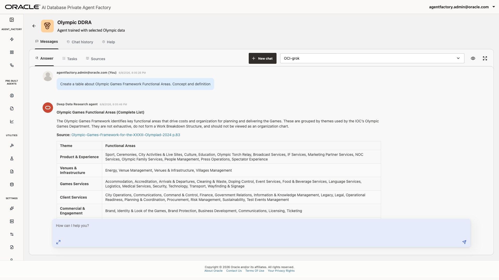Viewport: 499px width, 280px height.
Task: Open the lightning bolt icon in sidebar
Action: pyautogui.click(x=12, y=39)
